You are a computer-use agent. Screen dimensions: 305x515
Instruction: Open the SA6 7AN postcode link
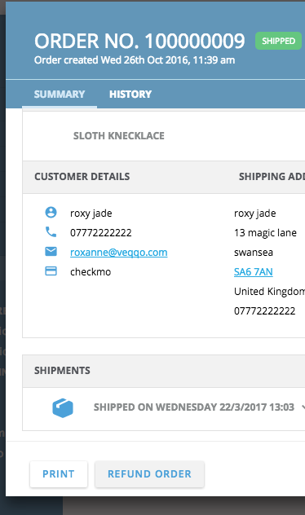[254, 271]
